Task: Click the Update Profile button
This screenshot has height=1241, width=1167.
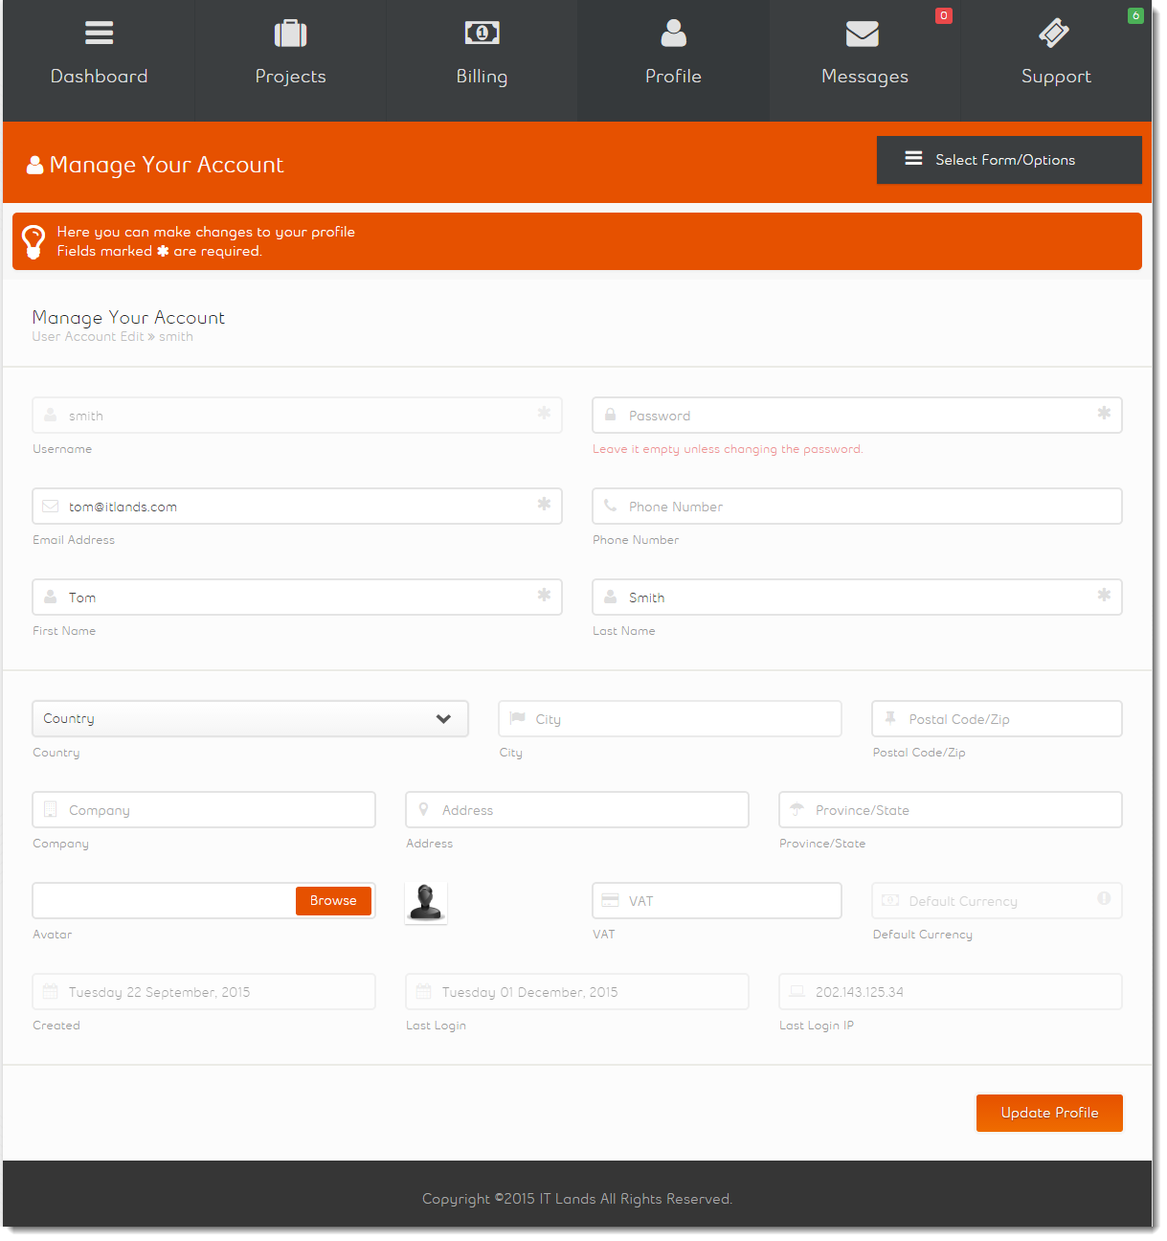Action: pos(1049,1113)
